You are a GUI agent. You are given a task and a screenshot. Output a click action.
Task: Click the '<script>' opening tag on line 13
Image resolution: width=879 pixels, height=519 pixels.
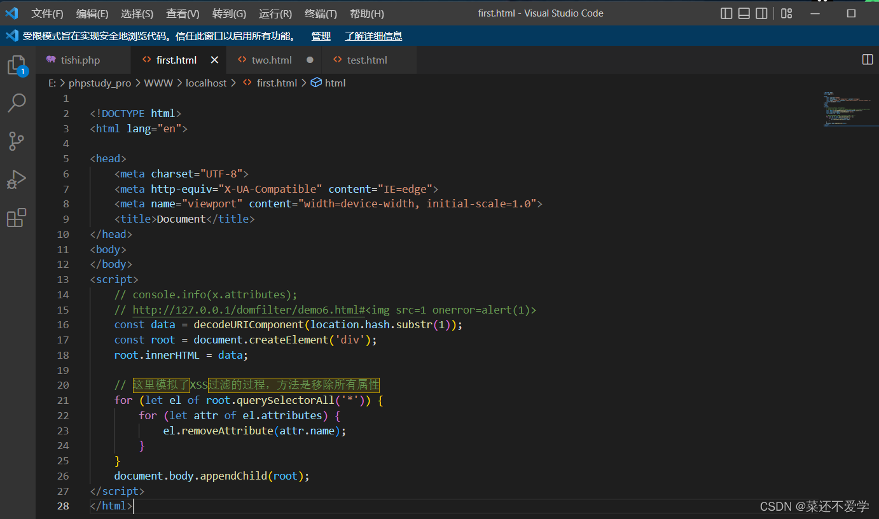pyautogui.click(x=114, y=279)
